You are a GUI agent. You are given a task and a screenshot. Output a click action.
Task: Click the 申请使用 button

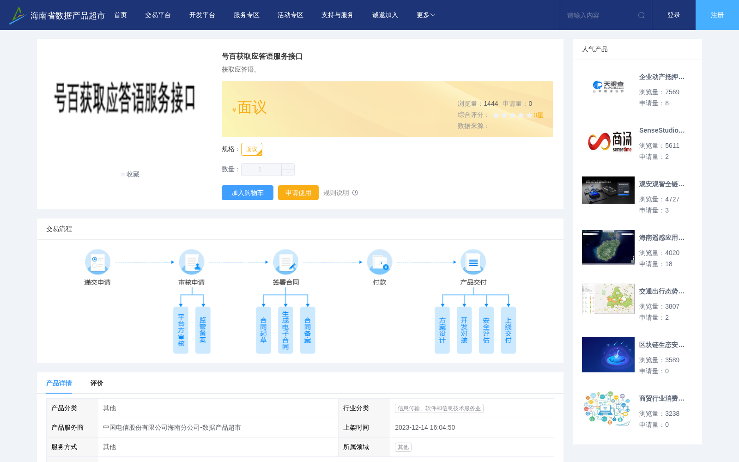298,193
